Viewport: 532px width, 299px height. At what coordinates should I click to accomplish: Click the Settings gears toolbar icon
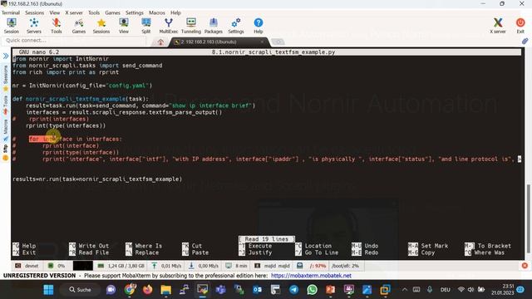[236, 26]
